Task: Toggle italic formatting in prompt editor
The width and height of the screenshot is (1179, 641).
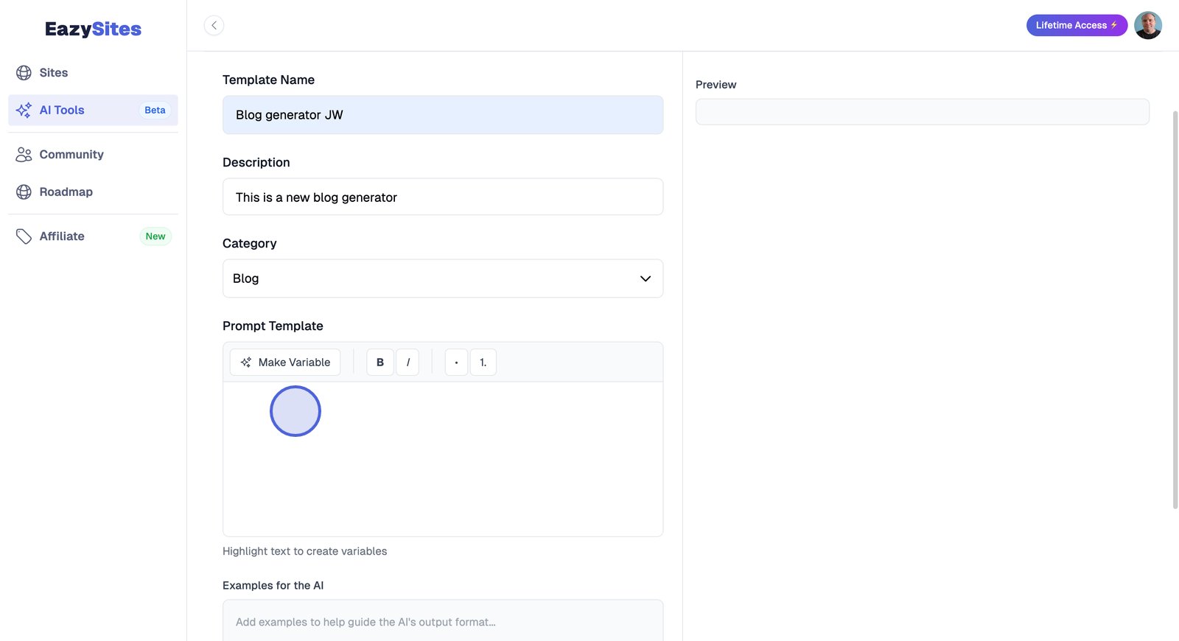Action: click(x=407, y=362)
